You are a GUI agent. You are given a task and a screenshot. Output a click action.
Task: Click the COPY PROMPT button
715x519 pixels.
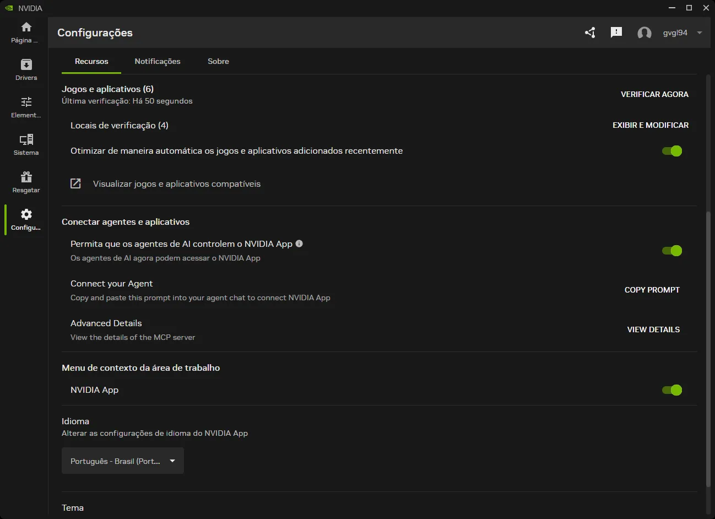[652, 290]
